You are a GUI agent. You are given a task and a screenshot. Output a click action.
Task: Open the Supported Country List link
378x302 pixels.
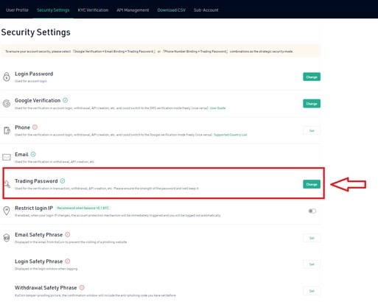231,135
